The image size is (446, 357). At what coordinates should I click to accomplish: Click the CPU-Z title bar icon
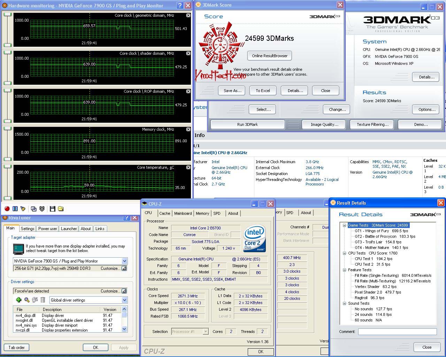point(145,204)
